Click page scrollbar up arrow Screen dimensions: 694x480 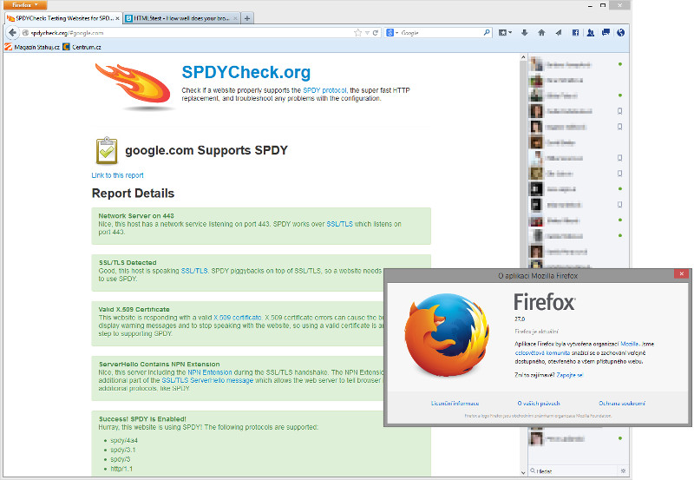coord(523,57)
